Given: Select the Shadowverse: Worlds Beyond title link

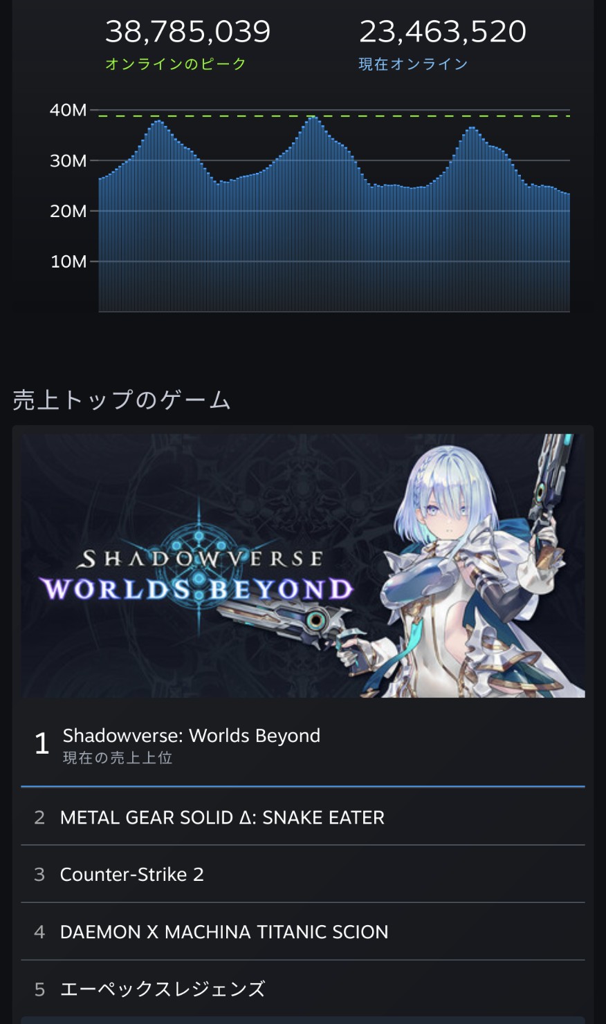Looking at the screenshot, I should (192, 735).
